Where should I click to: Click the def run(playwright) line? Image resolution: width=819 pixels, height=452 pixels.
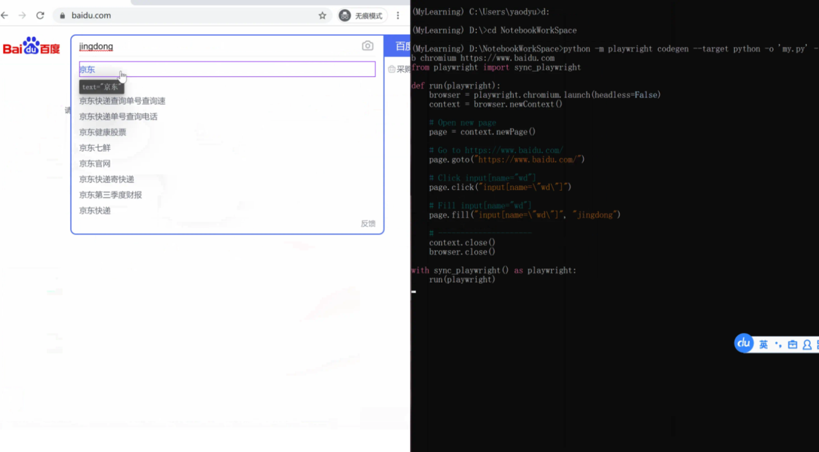(x=456, y=85)
